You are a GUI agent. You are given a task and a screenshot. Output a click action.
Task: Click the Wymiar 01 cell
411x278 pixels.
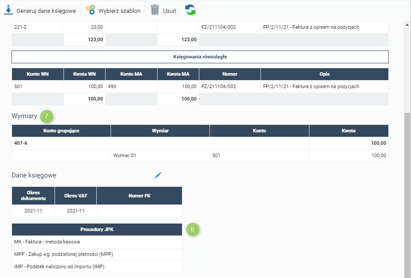[160, 156]
